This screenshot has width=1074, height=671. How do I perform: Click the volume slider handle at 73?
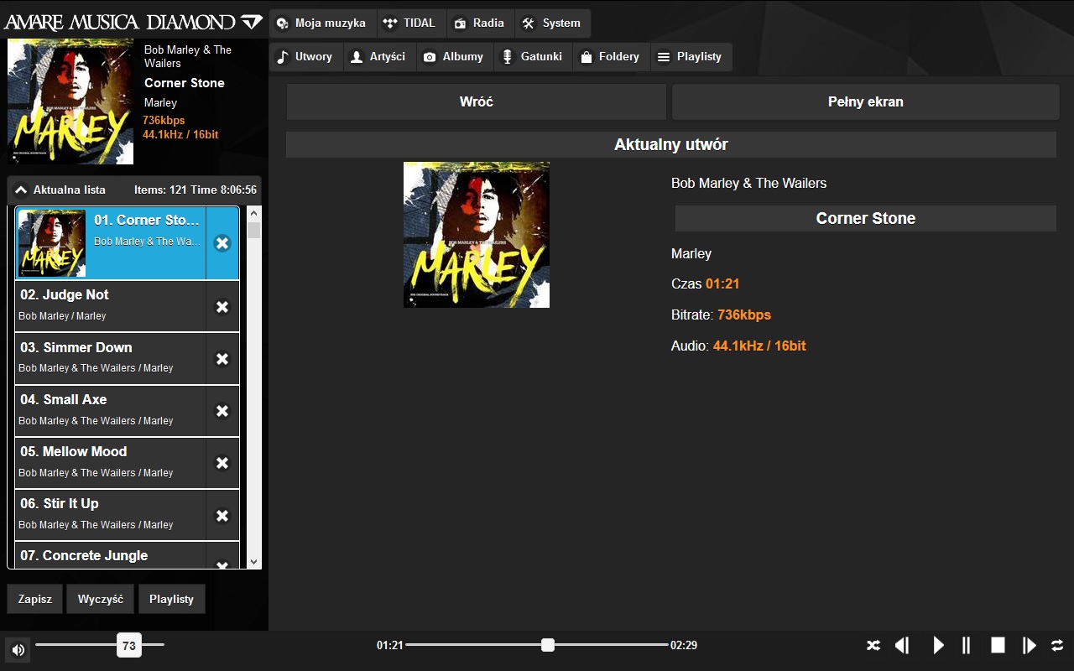[x=129, y=646]
